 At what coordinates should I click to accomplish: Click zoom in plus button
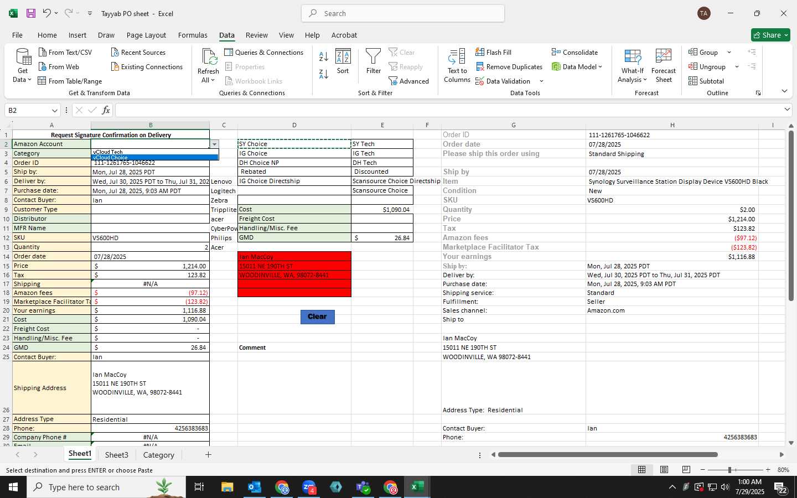(x=768, y=470)
